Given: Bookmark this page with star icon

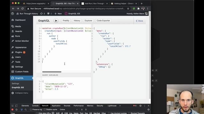Looking at the screenshot, I should click(x=128, y=9).
